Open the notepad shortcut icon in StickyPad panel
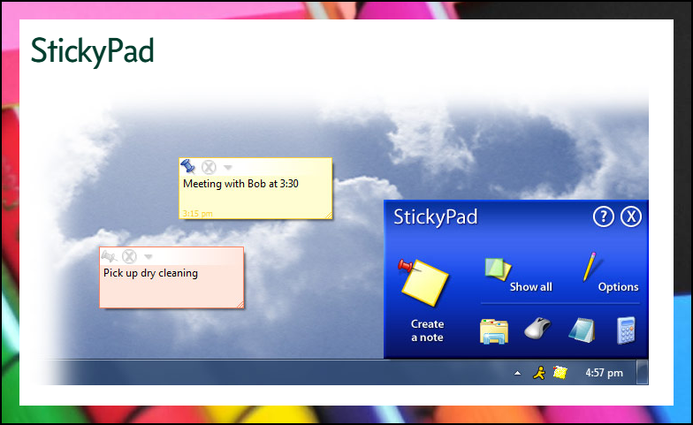The image size is (693, 425). click(x=582, y=330)
